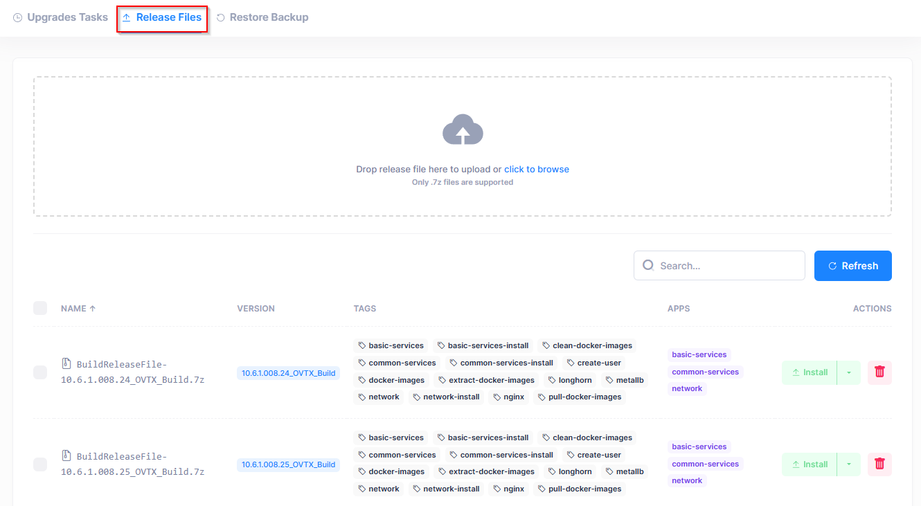
Task: Click the 'extract-docker-images' tag in the 10.6.1.008.25 row
Action: point(486,471)
